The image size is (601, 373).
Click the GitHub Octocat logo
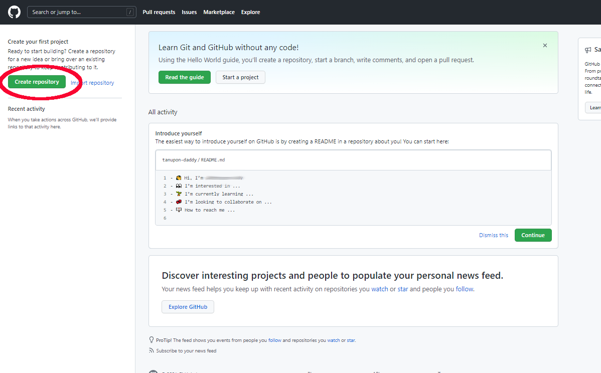coord(14,12)
